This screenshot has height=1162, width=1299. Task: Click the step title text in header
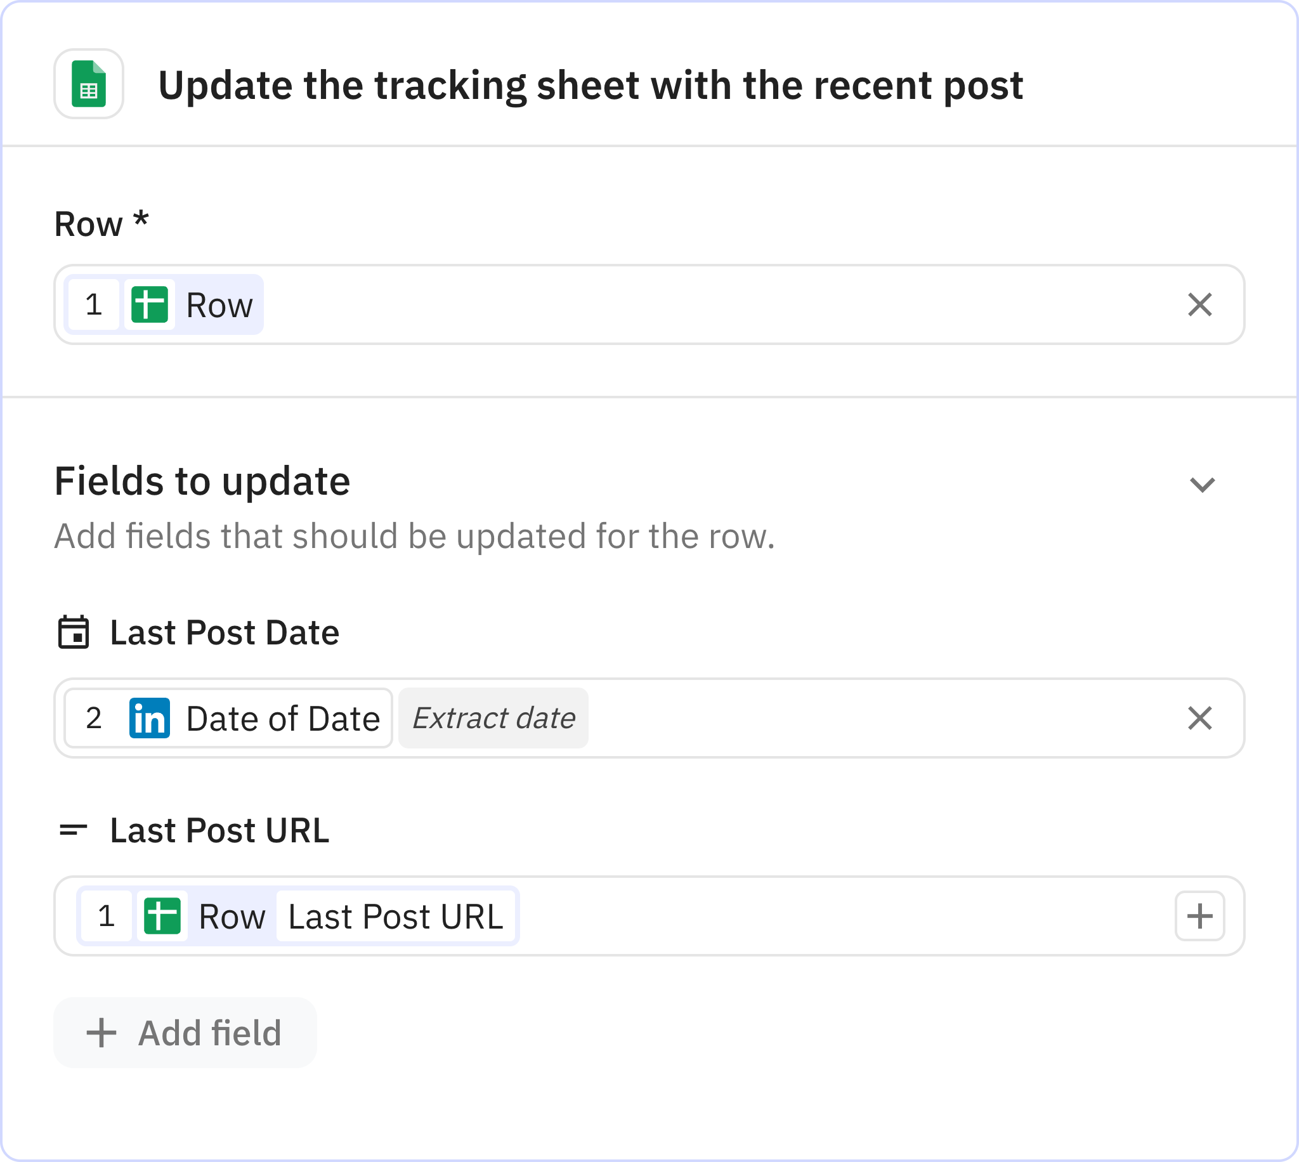pos(591,86)
